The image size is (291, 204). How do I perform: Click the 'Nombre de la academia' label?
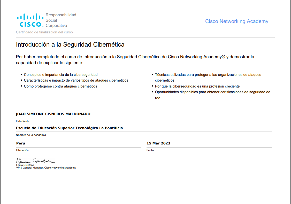[31, 135]
